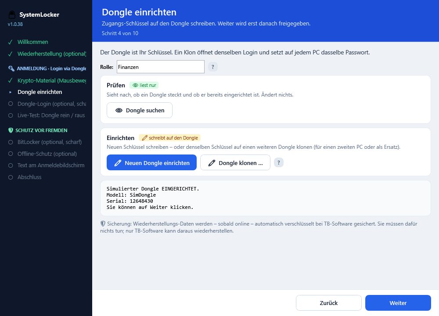Open the Offline-Schutz (optional) step

tap(47, 154)
